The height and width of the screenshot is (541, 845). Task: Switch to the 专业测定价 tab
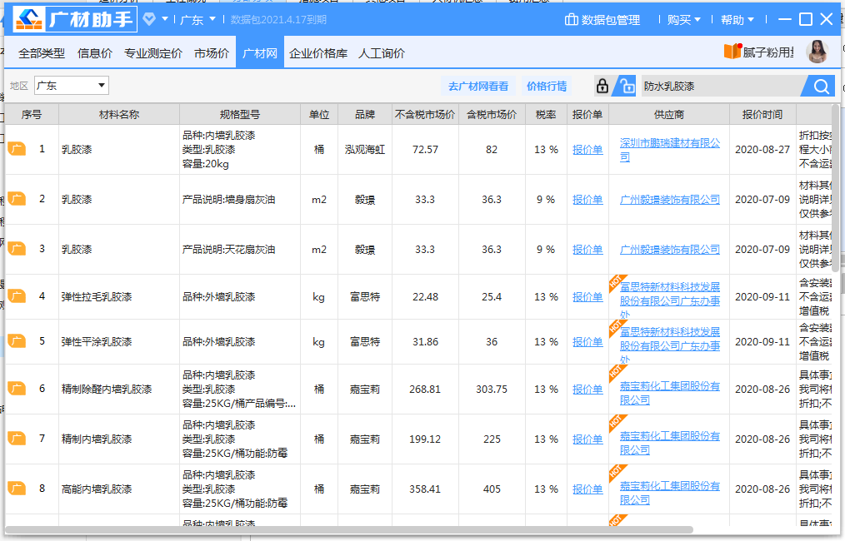click(153, 52)
